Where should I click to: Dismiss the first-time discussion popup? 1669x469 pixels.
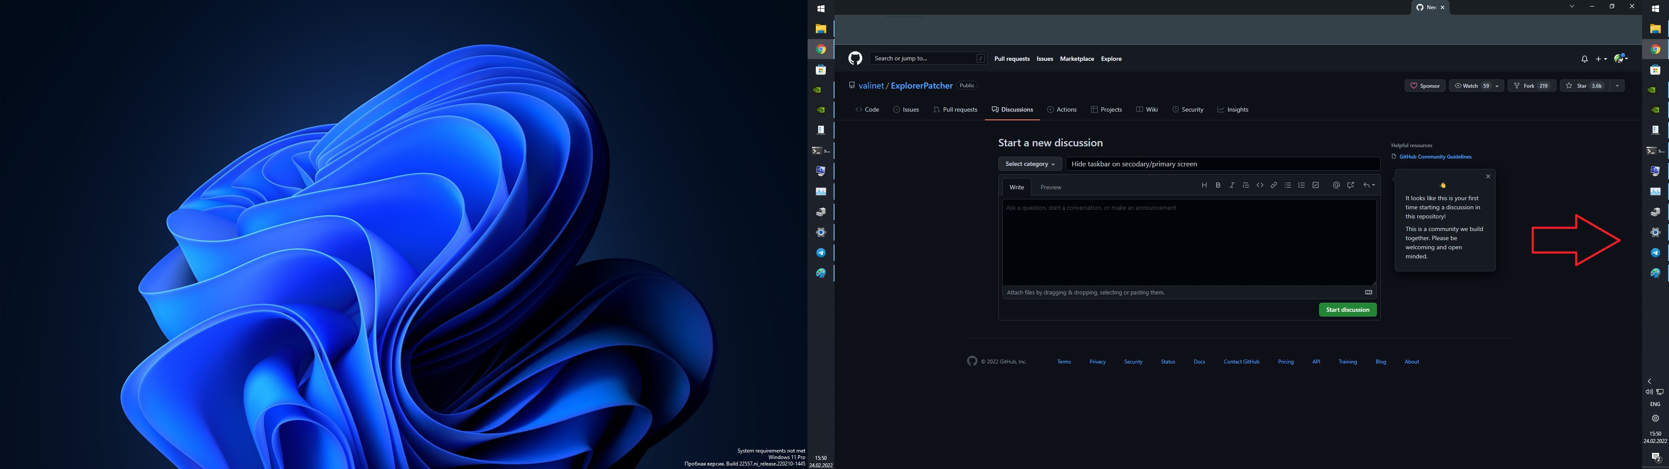[x=1488, y=176]
